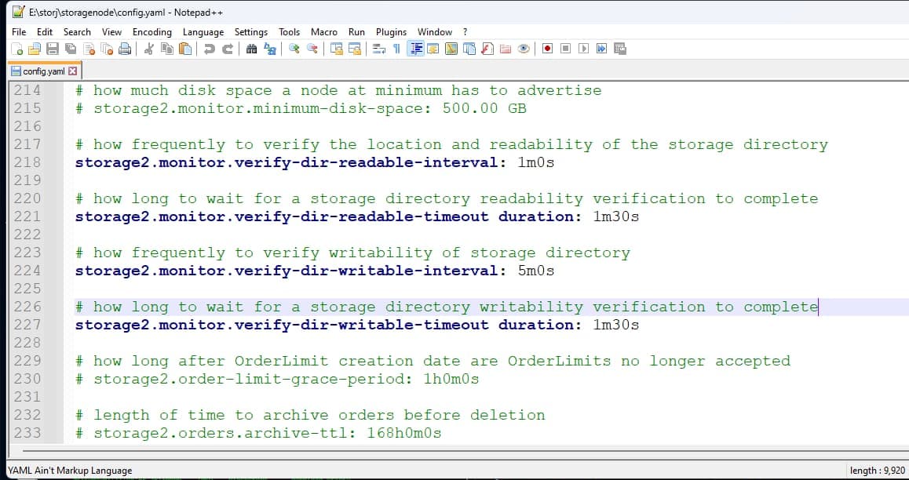Screen dimensions: 909x480
Task: Click 'storage2.monitor.verify-dir-writable-timeout' key text
Action: point(282,325)
